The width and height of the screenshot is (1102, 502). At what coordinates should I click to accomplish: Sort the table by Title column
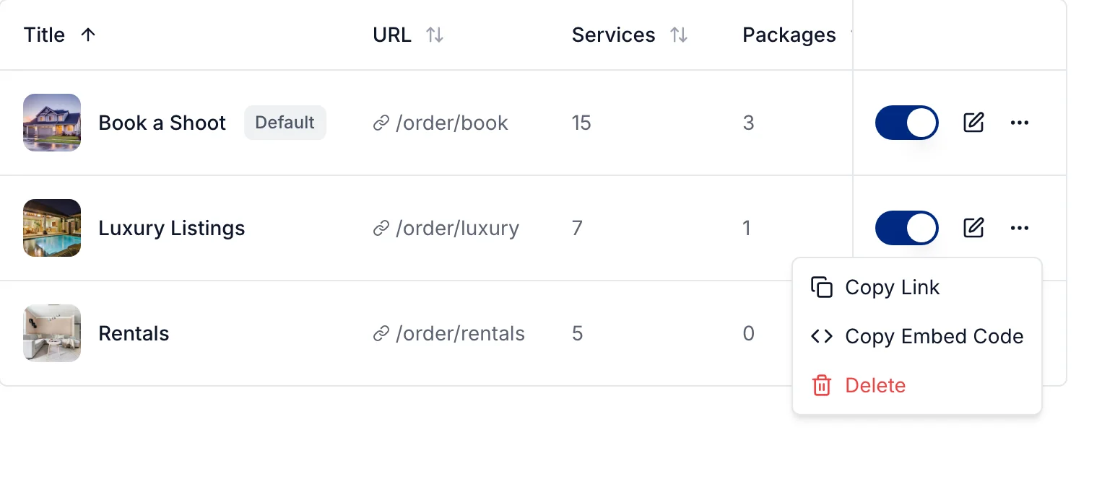[88, 35]
